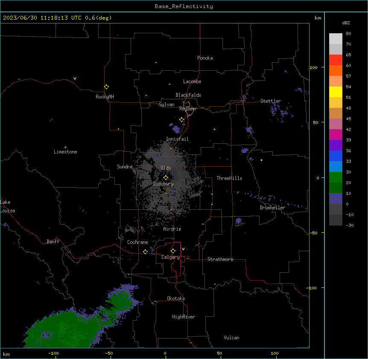
Task: Click the Lacombe city label
Action: [192, 81]
